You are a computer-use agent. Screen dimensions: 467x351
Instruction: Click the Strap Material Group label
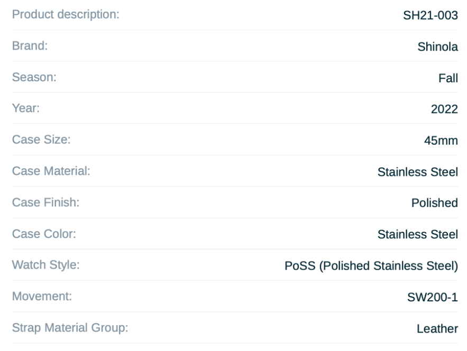coord(70,328)
